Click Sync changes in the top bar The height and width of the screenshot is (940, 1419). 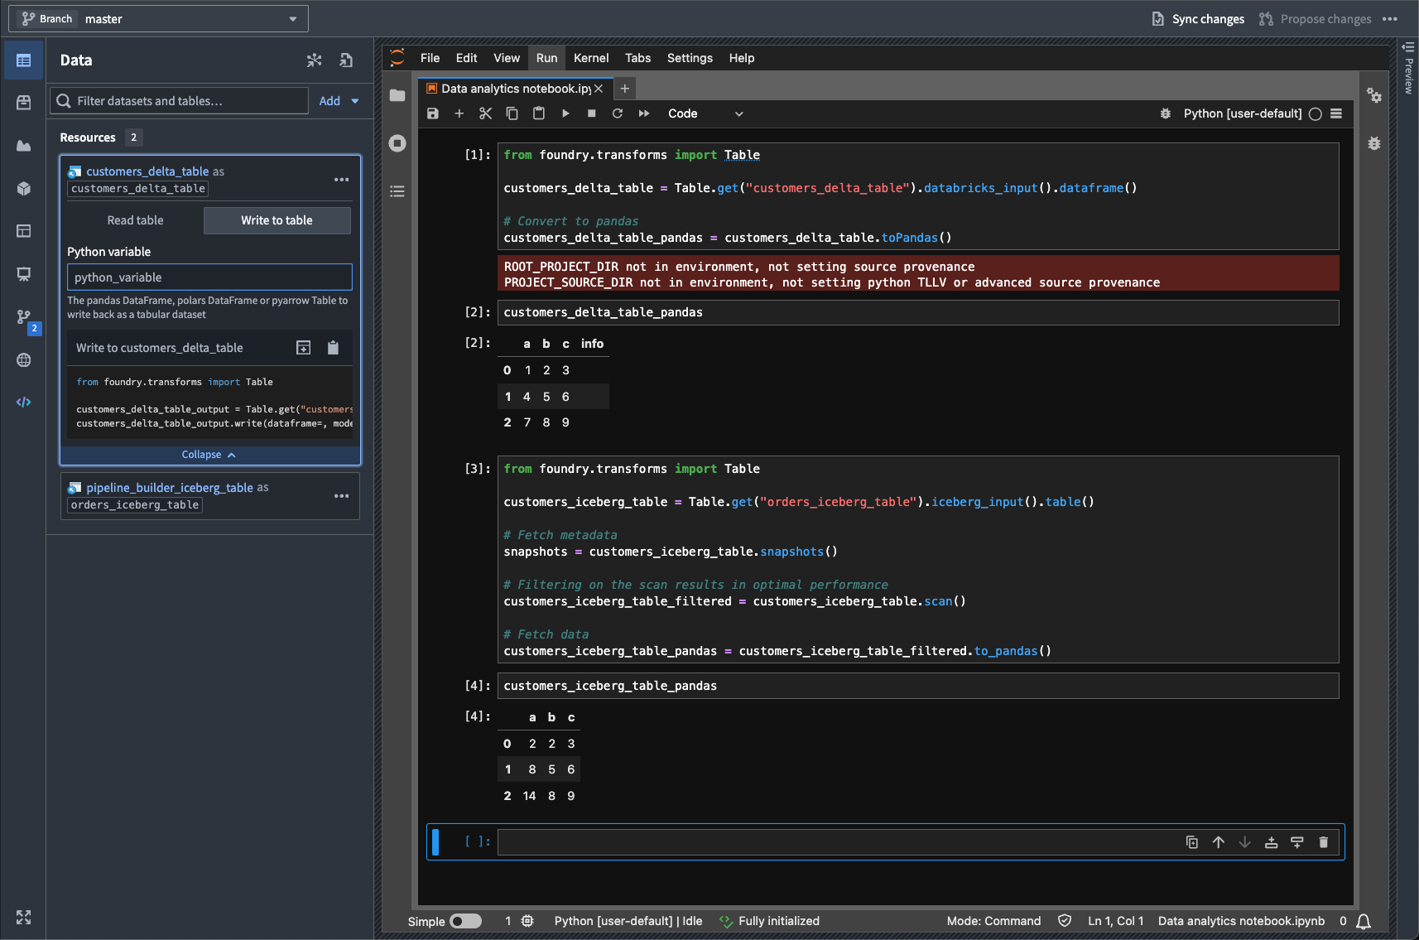point(1198,18)
